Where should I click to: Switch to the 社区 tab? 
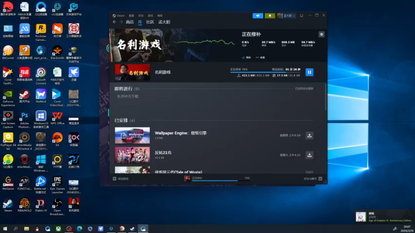[150, 22]
